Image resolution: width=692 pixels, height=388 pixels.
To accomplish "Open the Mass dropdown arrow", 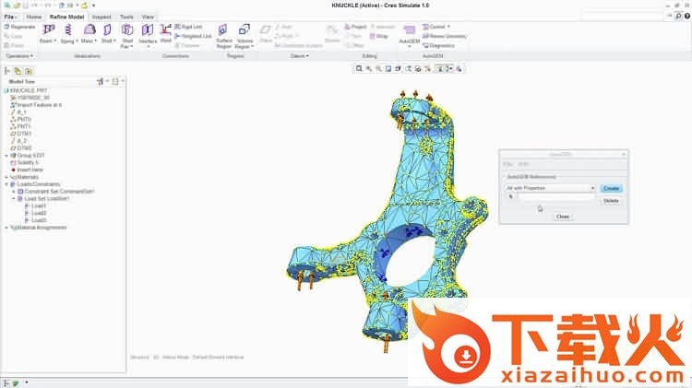I will (x=95, y=41).
